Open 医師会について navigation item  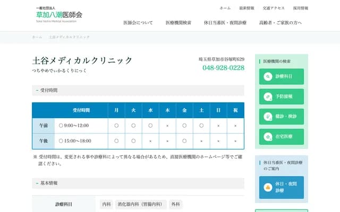(x=138, y=23)
